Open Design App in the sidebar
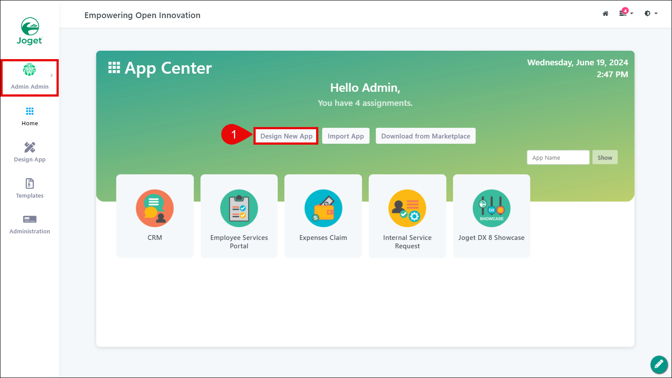This screenshot has width=672, height=378. point(30,152)
